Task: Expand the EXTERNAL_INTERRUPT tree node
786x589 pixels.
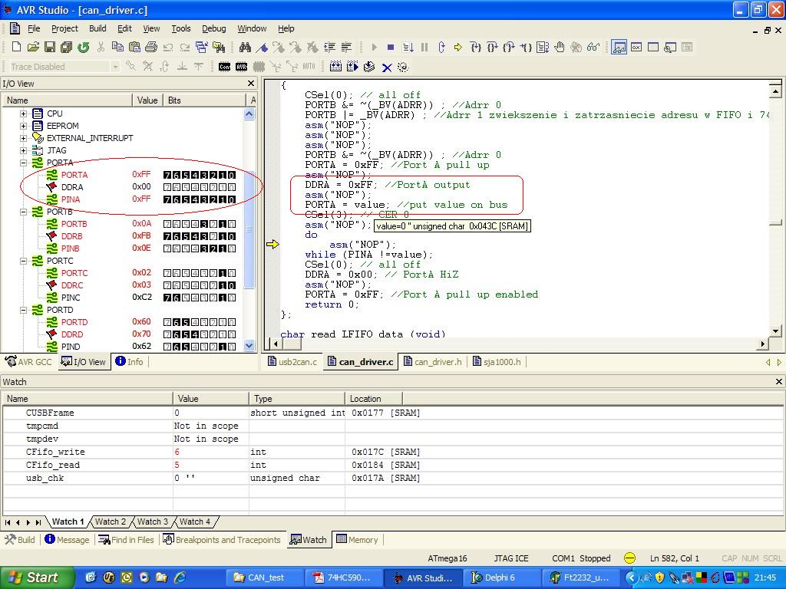Action: (x=24, y=138)
